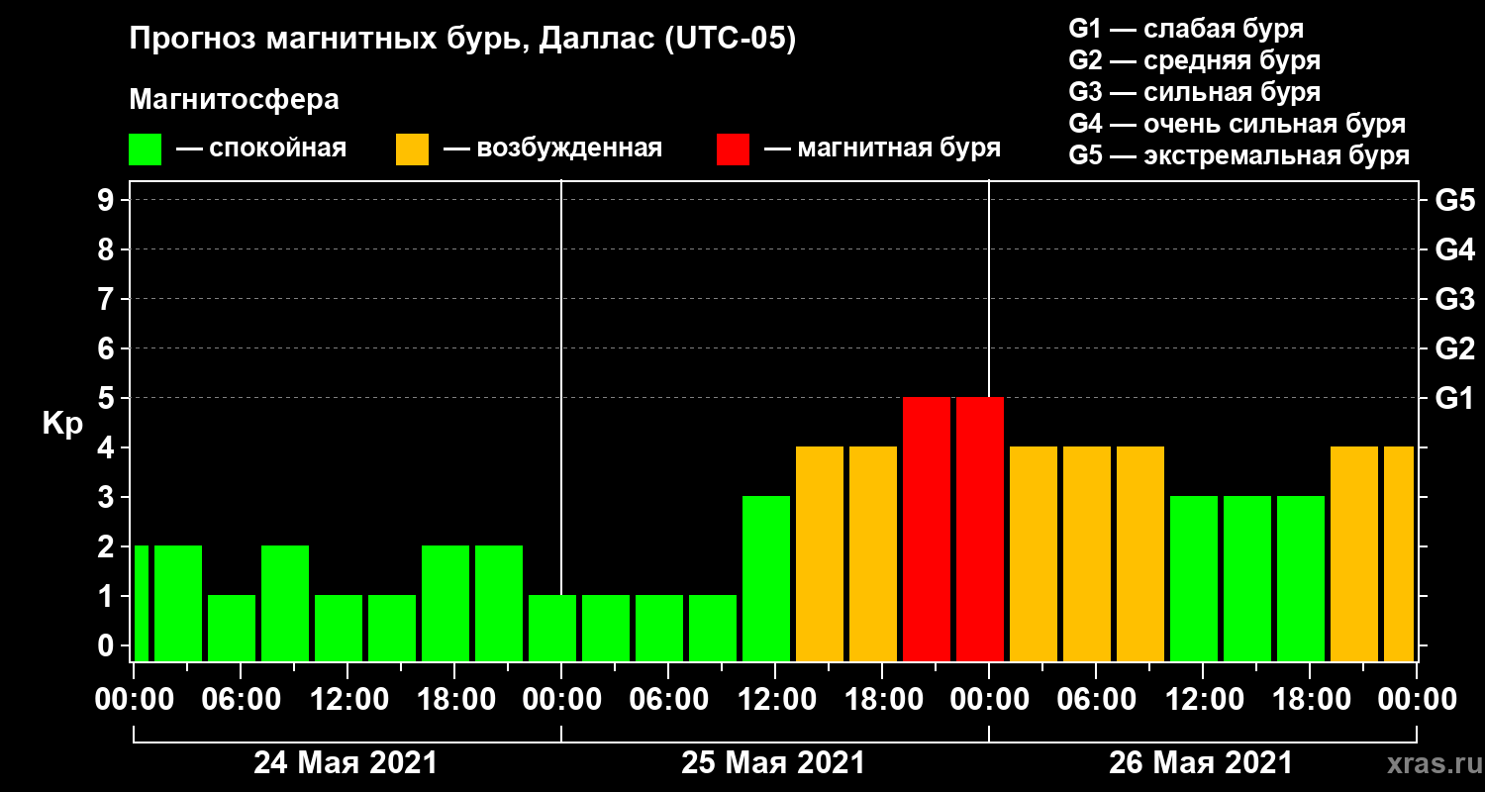Click the red Kp 5 bar before midnight 26 Мая
The image size is (1485, 792).
point(927,529)
